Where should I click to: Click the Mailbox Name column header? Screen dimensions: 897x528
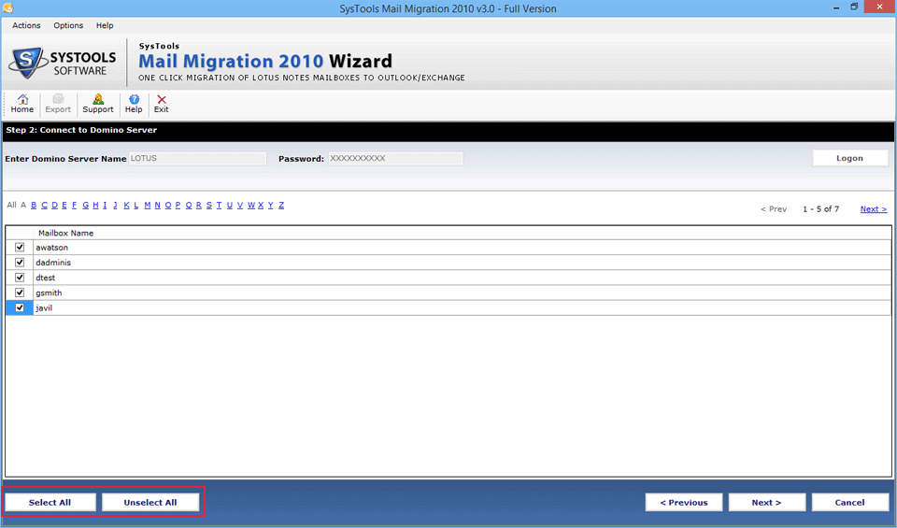[x=65, y=233]
